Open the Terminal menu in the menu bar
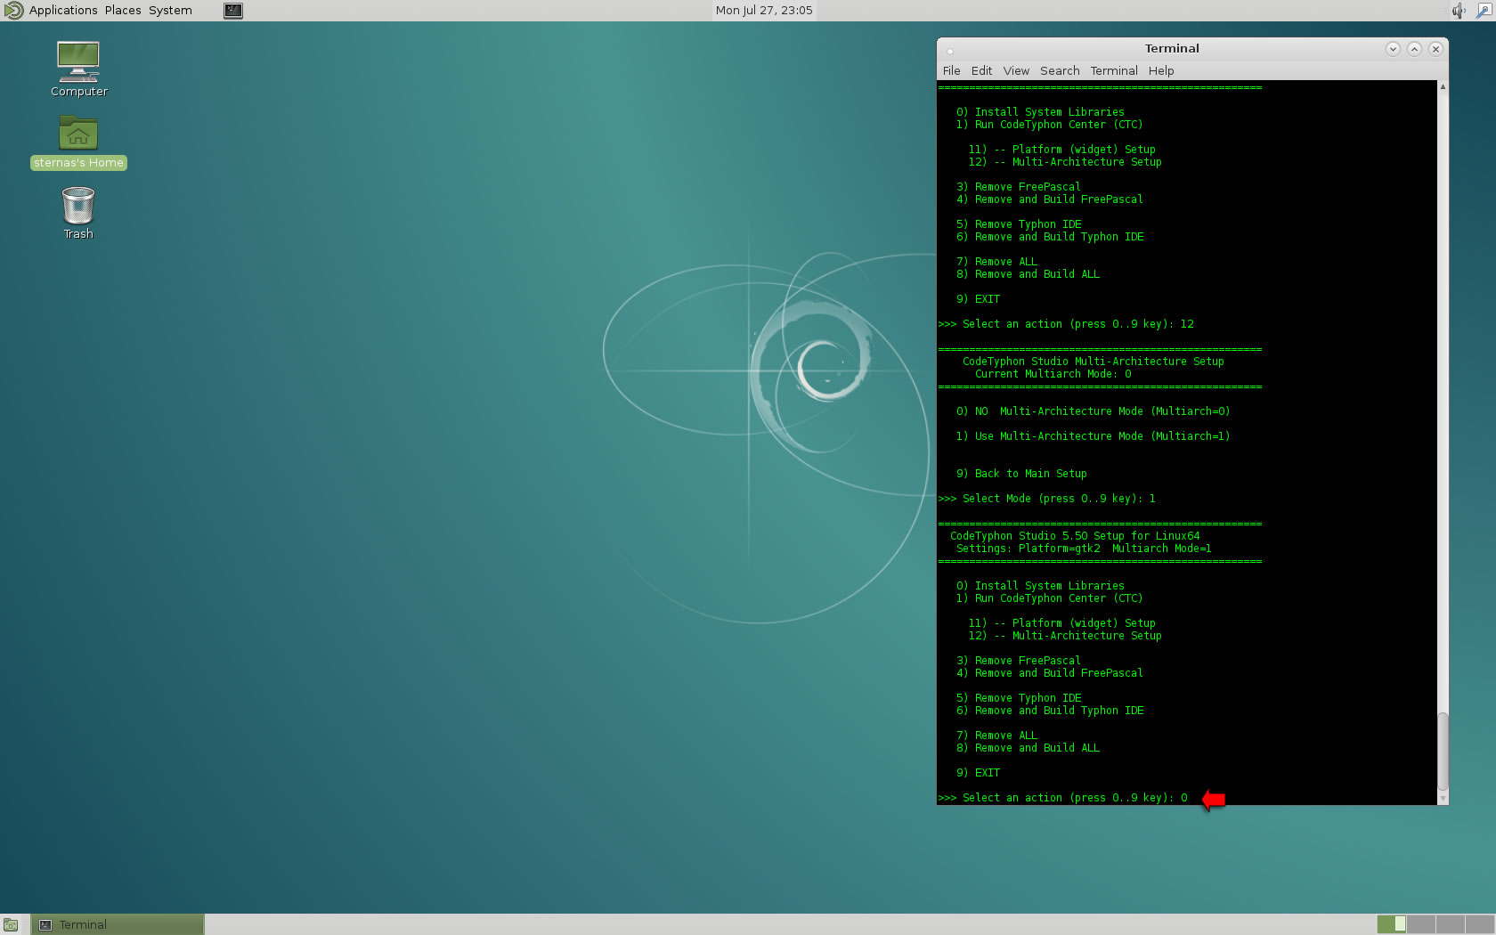Image resolution: width=1496 pixels, height=935 pixels. pyautogui.click(x=1114, y=70)
